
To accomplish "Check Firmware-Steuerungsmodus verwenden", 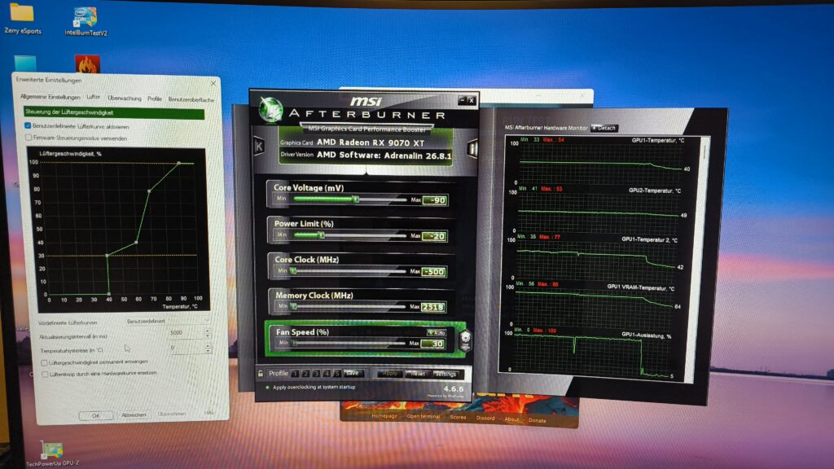I will tap(29, 137).
